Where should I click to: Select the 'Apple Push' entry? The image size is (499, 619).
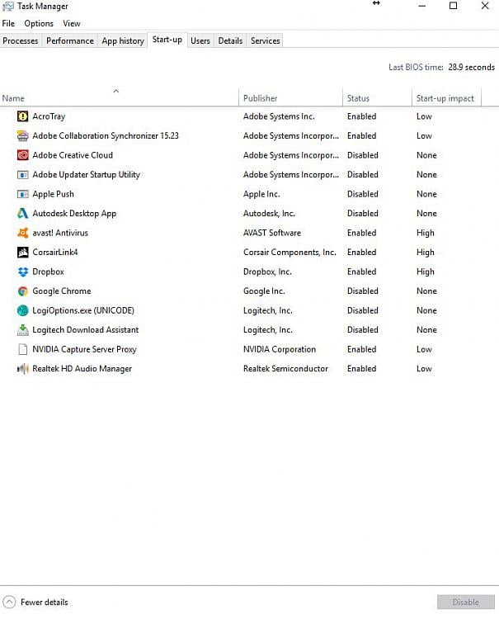[x=54, y=194]
